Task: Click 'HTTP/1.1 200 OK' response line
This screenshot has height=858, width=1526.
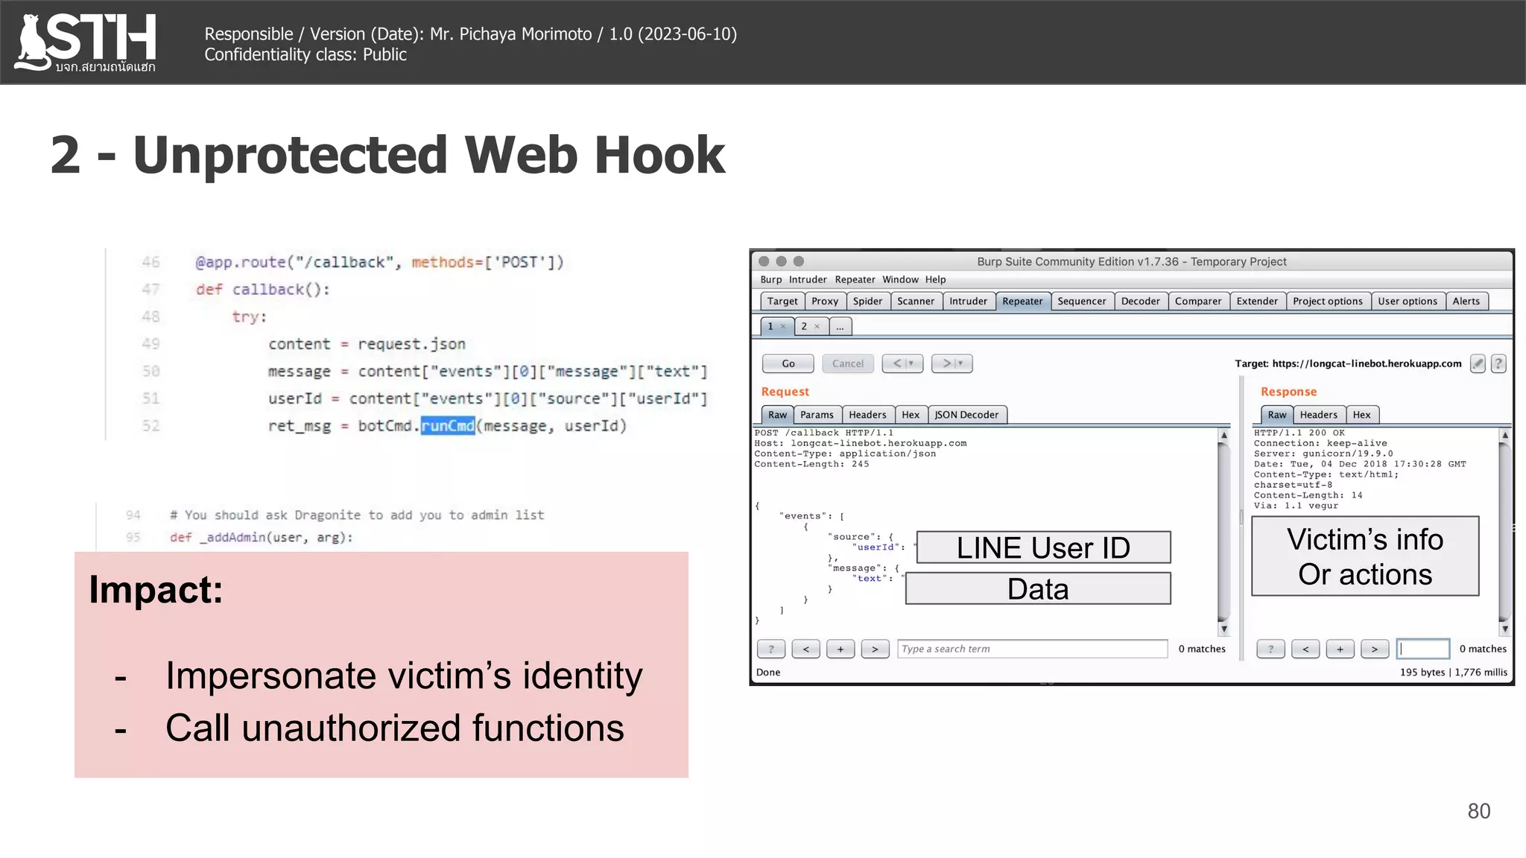Action: point(1299,433)
